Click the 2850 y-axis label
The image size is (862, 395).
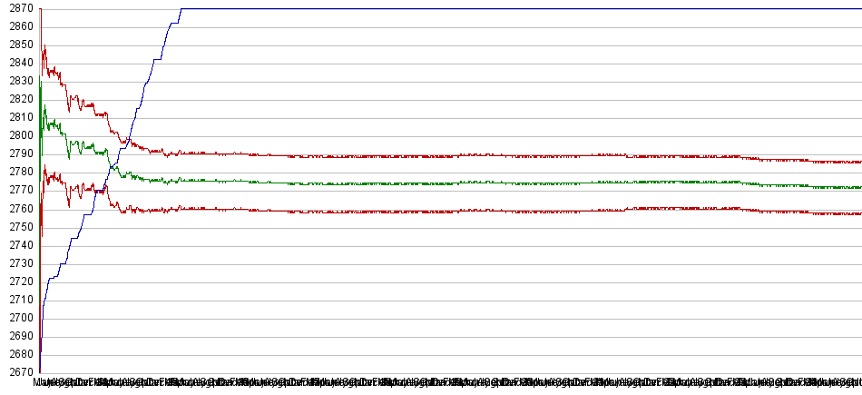tap(17, 44)
